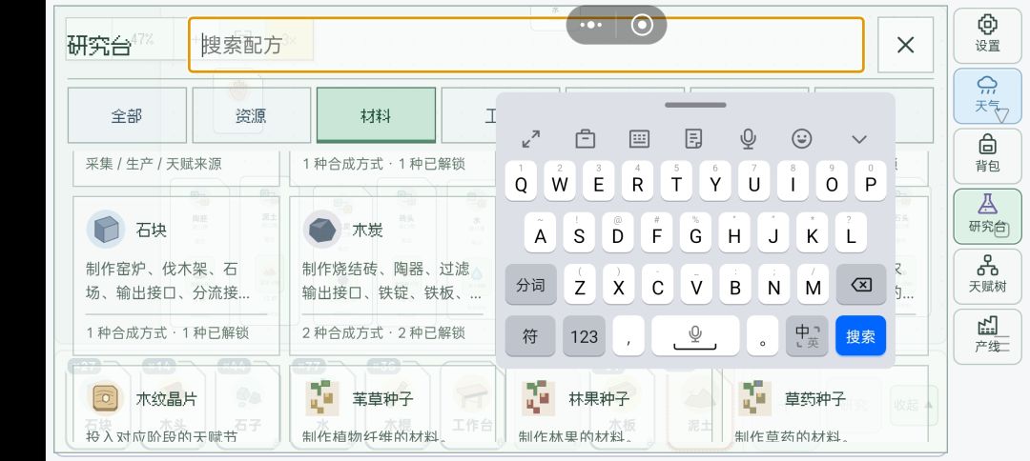1030x461 pixels.
Task: Tap the L key
Action: pos(852,232)
